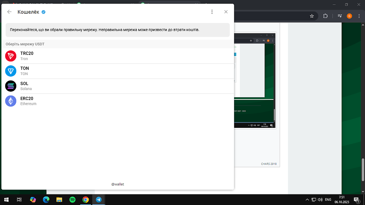Open the Chrome media control button
The width and height of the screenshot is (365, 205).
pyautogui.click(x=340, y=16)
